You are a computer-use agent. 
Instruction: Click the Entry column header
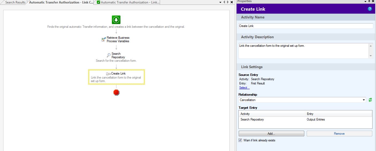click(x=339, y=114)
